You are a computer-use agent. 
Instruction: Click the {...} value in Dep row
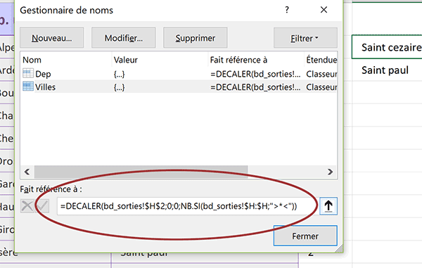coord(120,74)
